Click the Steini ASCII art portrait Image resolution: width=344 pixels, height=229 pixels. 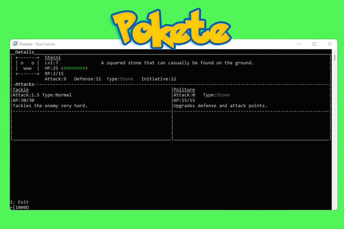point(27,65)
